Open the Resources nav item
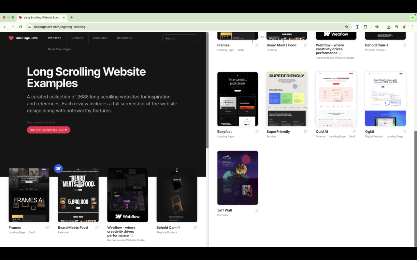 [124, 38]
